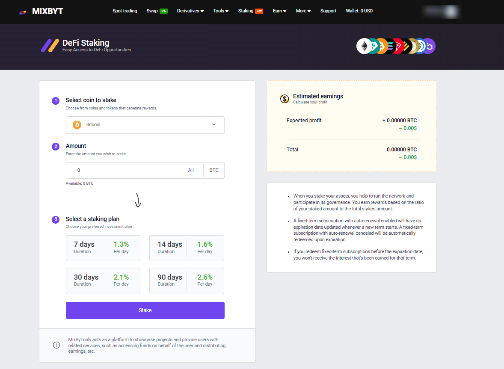The height and width of the screenshot is (369, 504).
Task: Go to Spot trading page
Action: (125, 11)
